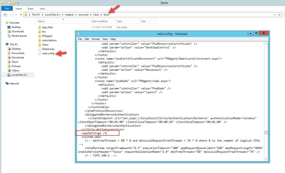Open the Notepad Format menu
Image resolution: width=285 pixels, height=173 pixels.
tap(95, 39)
